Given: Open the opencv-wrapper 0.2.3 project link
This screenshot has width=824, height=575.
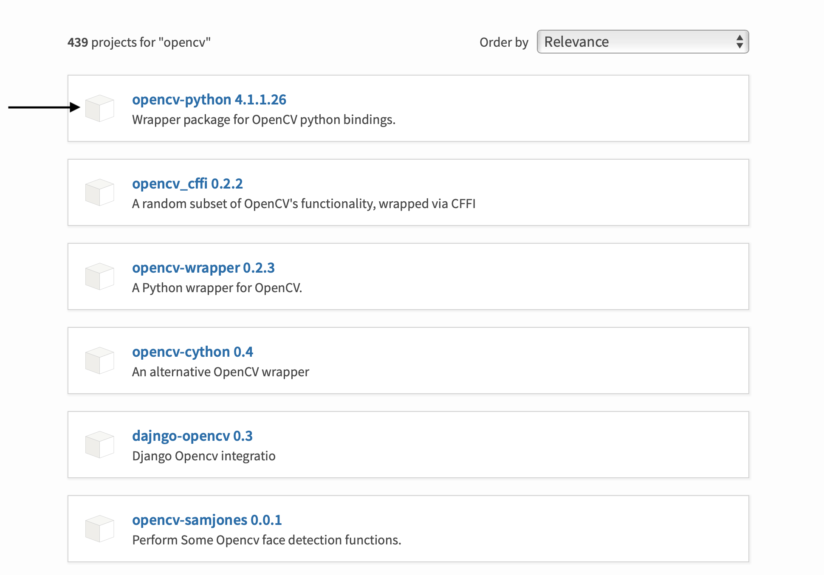Looking at the screenshot, I should click(x=203, y=268).
